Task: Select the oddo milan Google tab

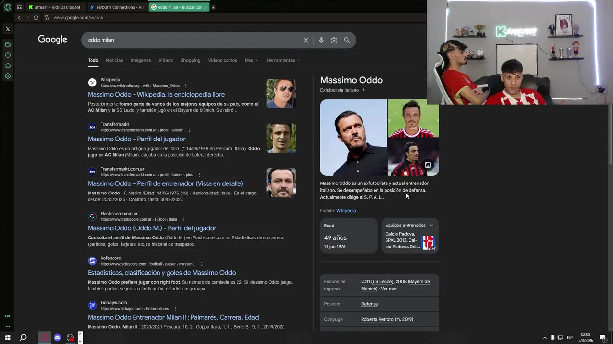Action: (x=179, y=7)
